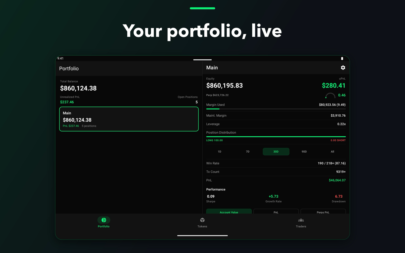405x253 pixels.
Task: Click the Maint. Margin value $3,910.76
Action: pyautogui.click(x=338, y=115)
